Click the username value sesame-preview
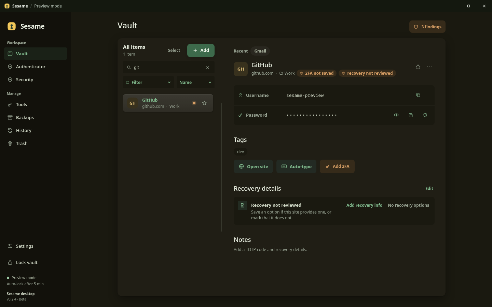Image resolution: width=492 pixels, height=307 pixels. (305, 96)
